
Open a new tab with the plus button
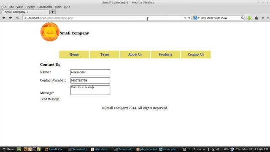click(52, 12)
